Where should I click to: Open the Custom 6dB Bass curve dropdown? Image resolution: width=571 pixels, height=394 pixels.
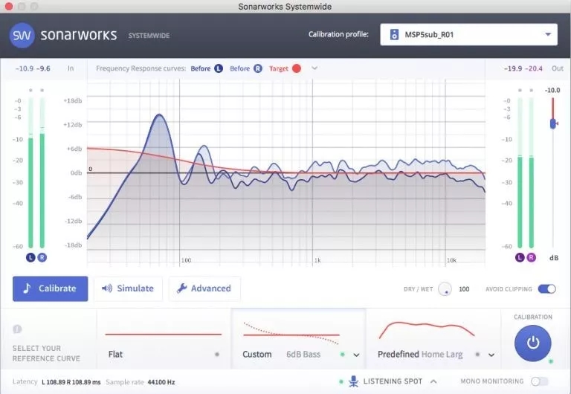click(x=356, y=355)
